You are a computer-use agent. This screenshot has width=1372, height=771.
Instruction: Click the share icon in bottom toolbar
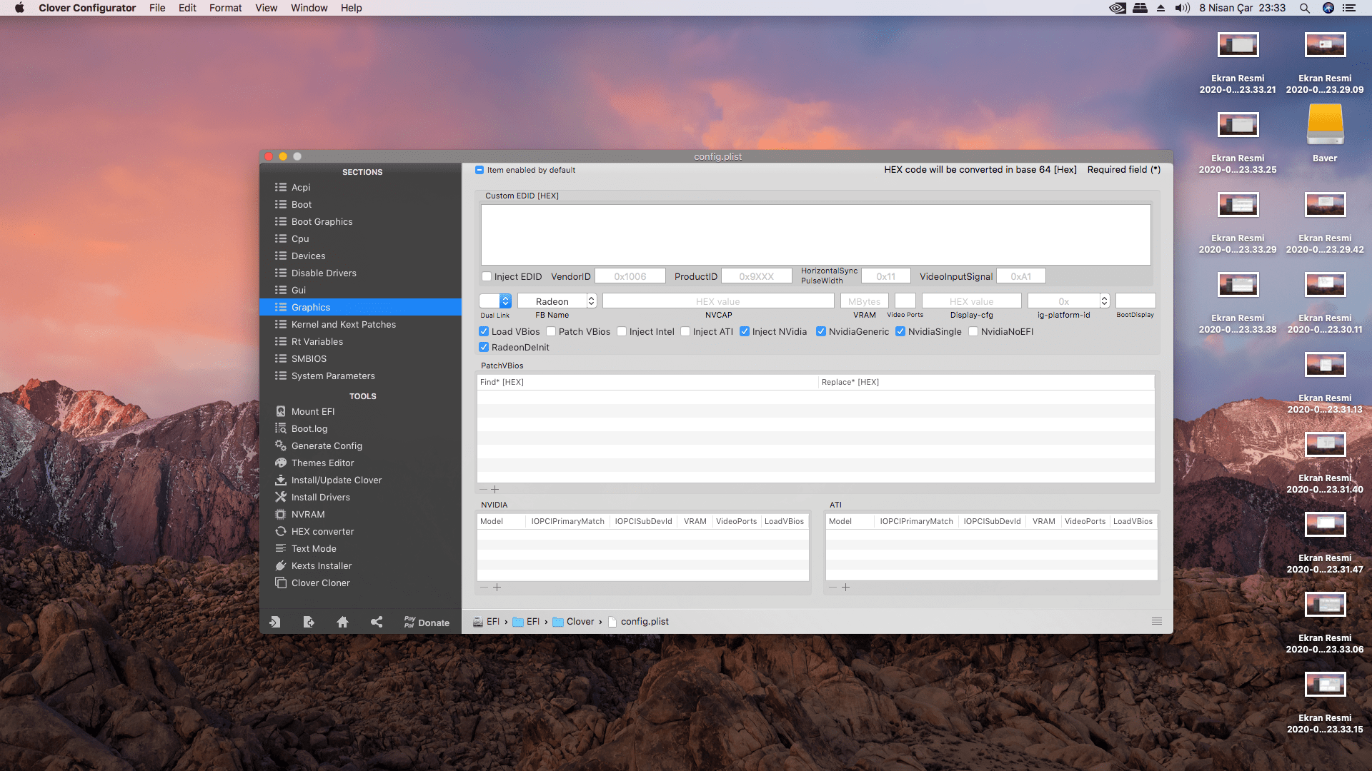(x=377, y=622)
